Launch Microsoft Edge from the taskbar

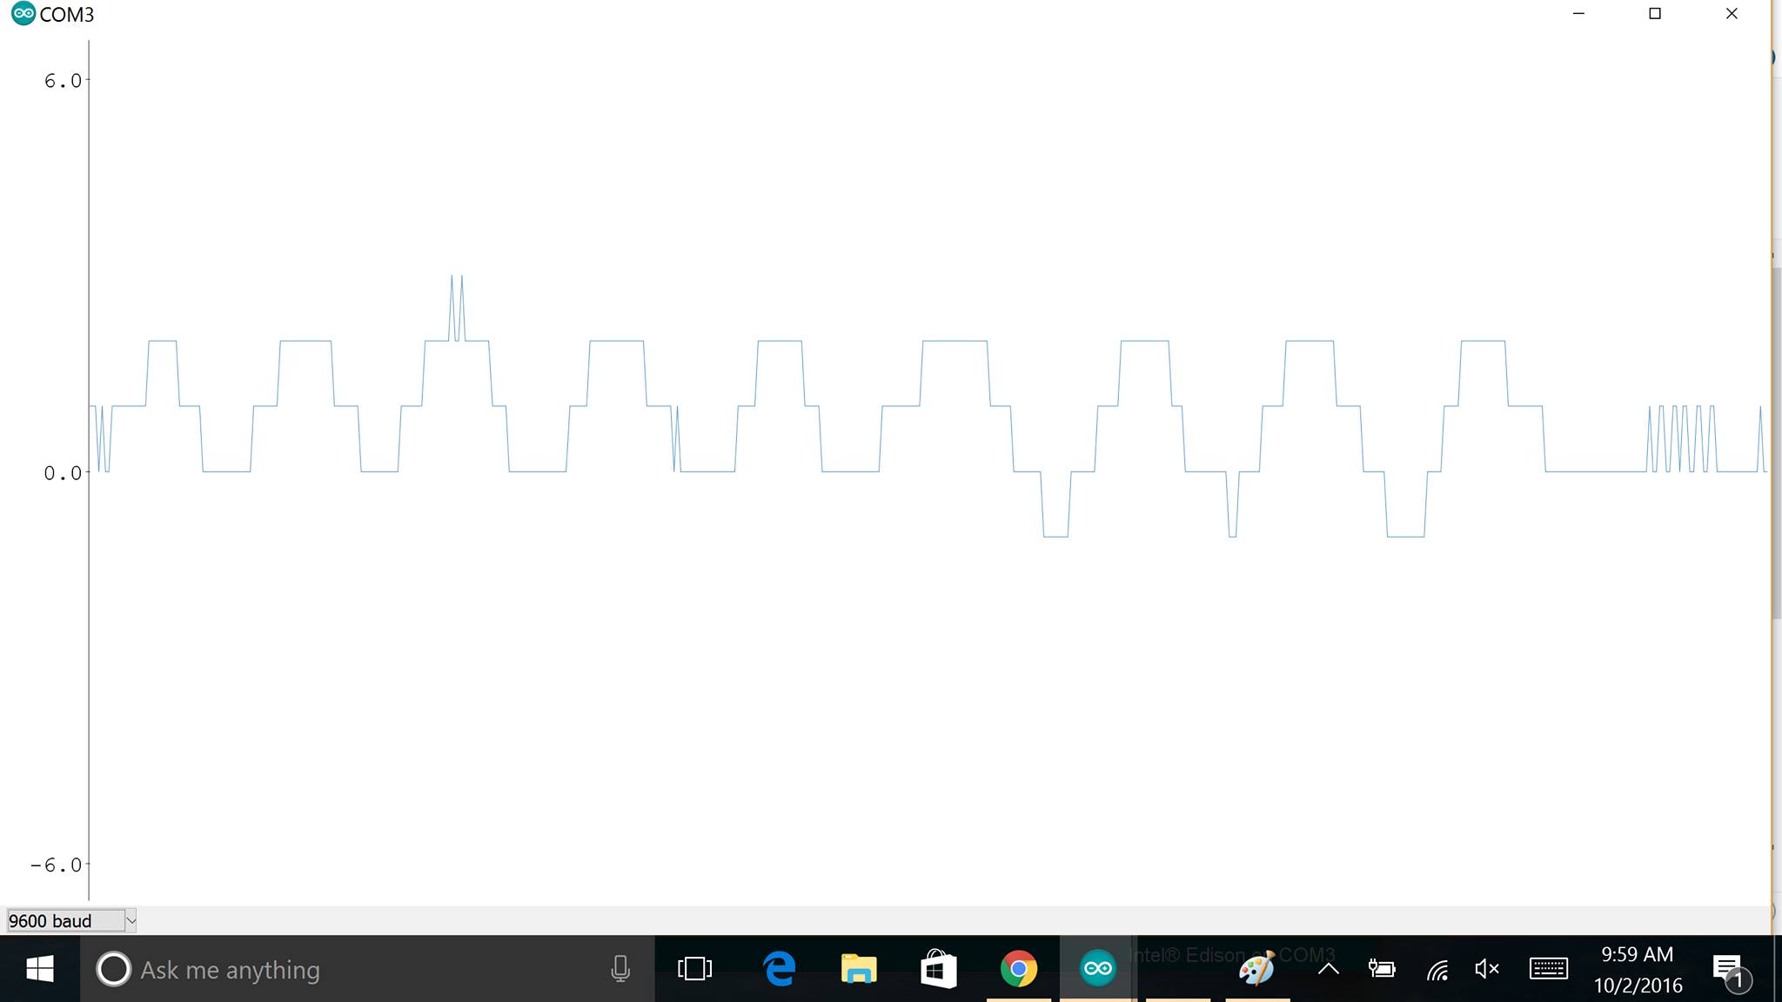click(x=779, y=969)
